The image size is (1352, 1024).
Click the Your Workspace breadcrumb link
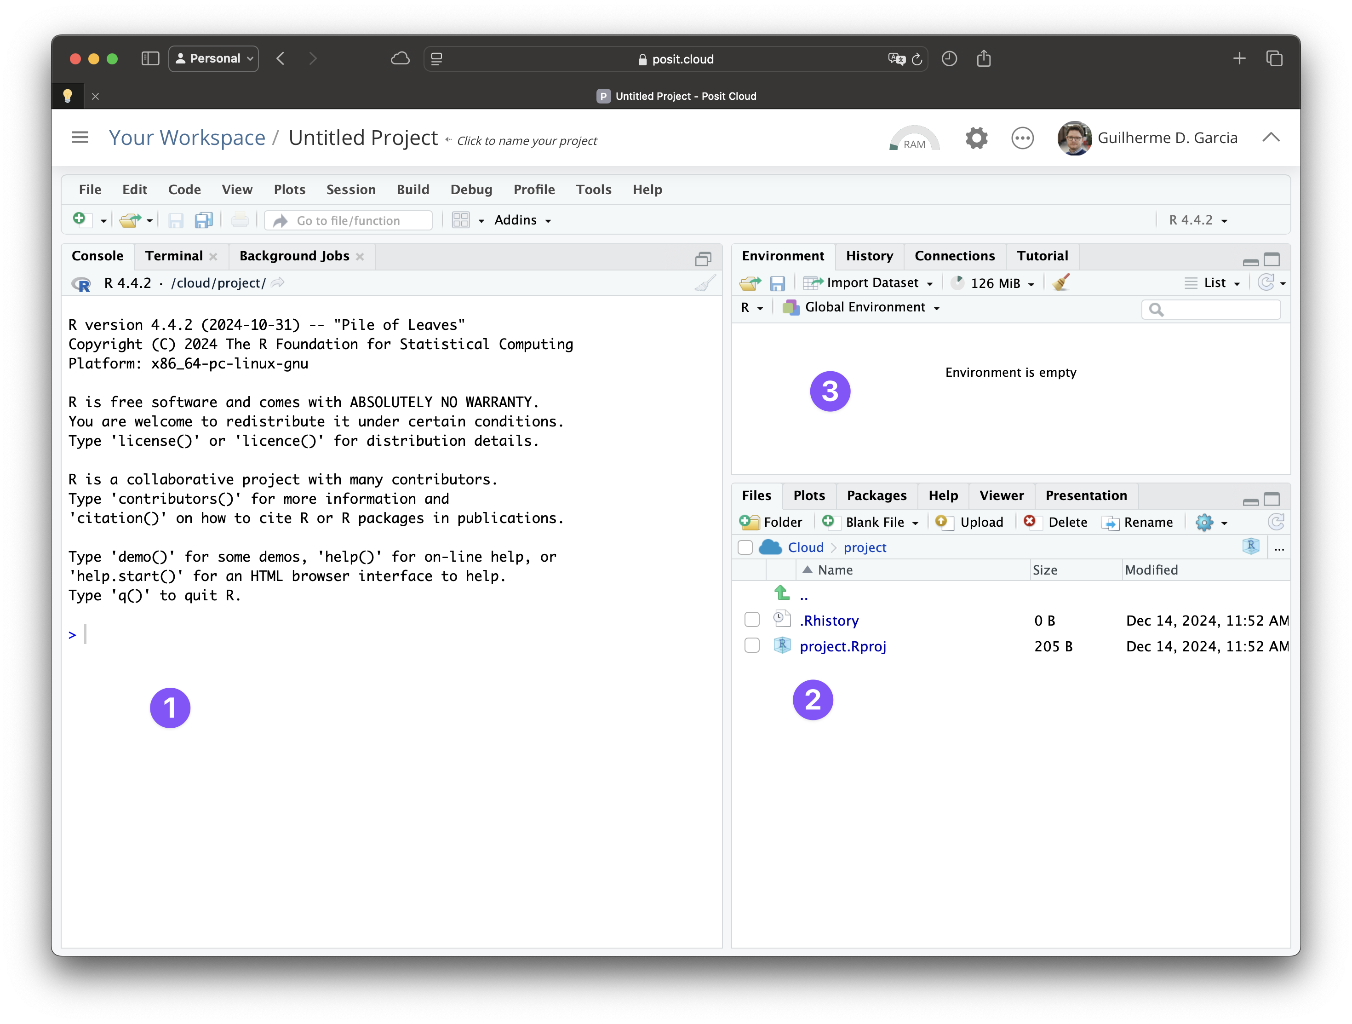pyautogui.click(x=186, y=138)
